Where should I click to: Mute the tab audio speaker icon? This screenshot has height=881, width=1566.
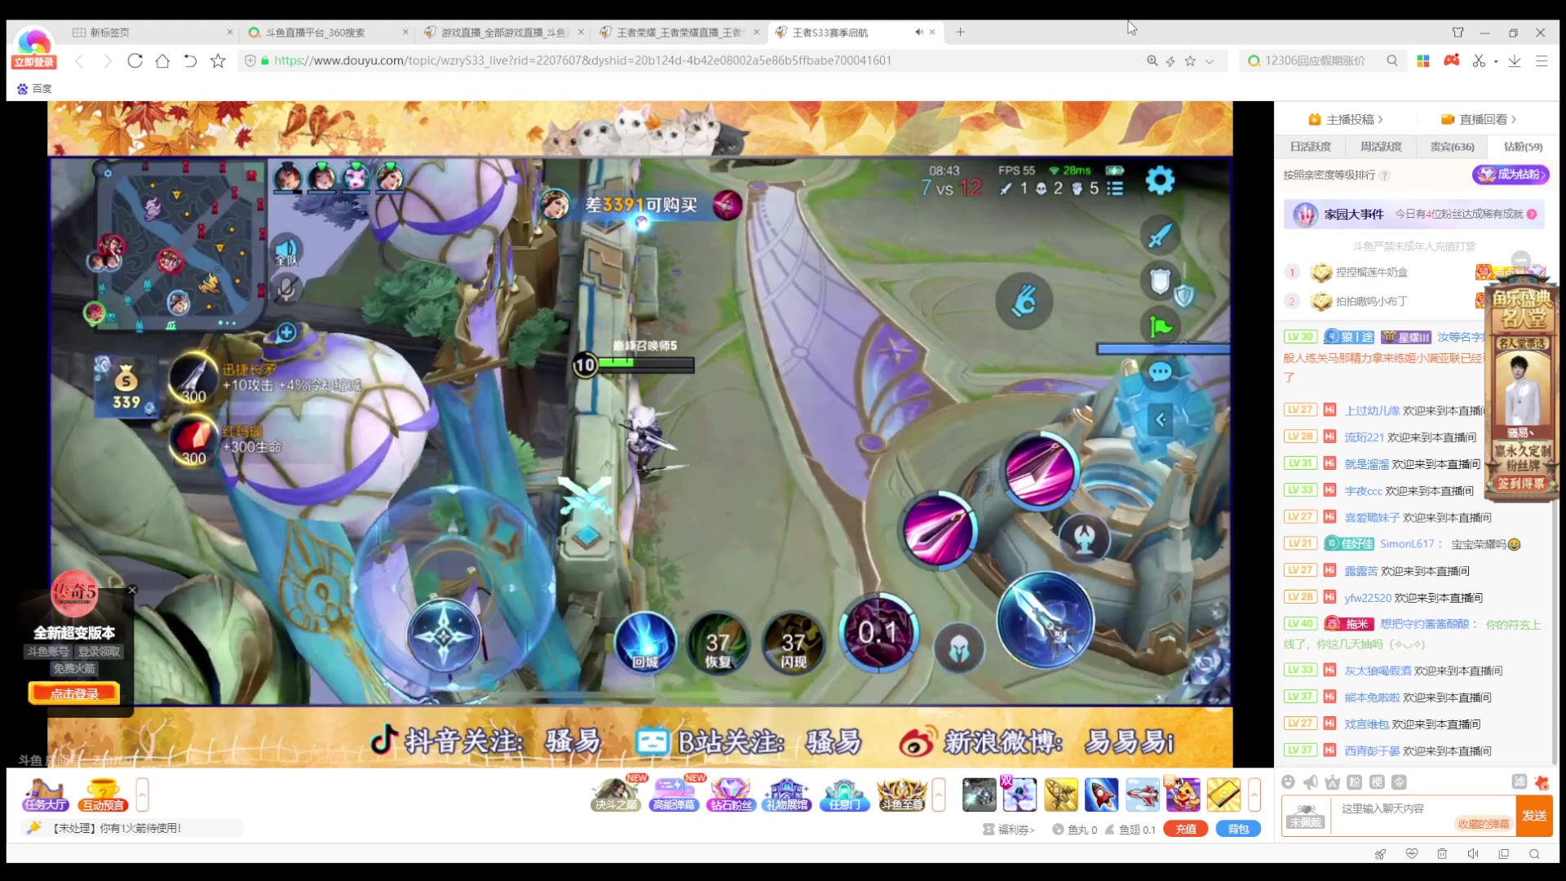coord(918,33)
